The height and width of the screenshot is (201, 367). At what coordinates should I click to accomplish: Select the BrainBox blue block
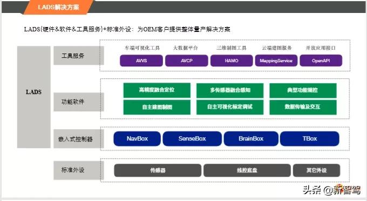click(x=251, y=139)
